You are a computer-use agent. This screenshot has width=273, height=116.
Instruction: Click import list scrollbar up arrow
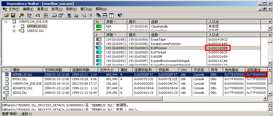pos(270,21)
